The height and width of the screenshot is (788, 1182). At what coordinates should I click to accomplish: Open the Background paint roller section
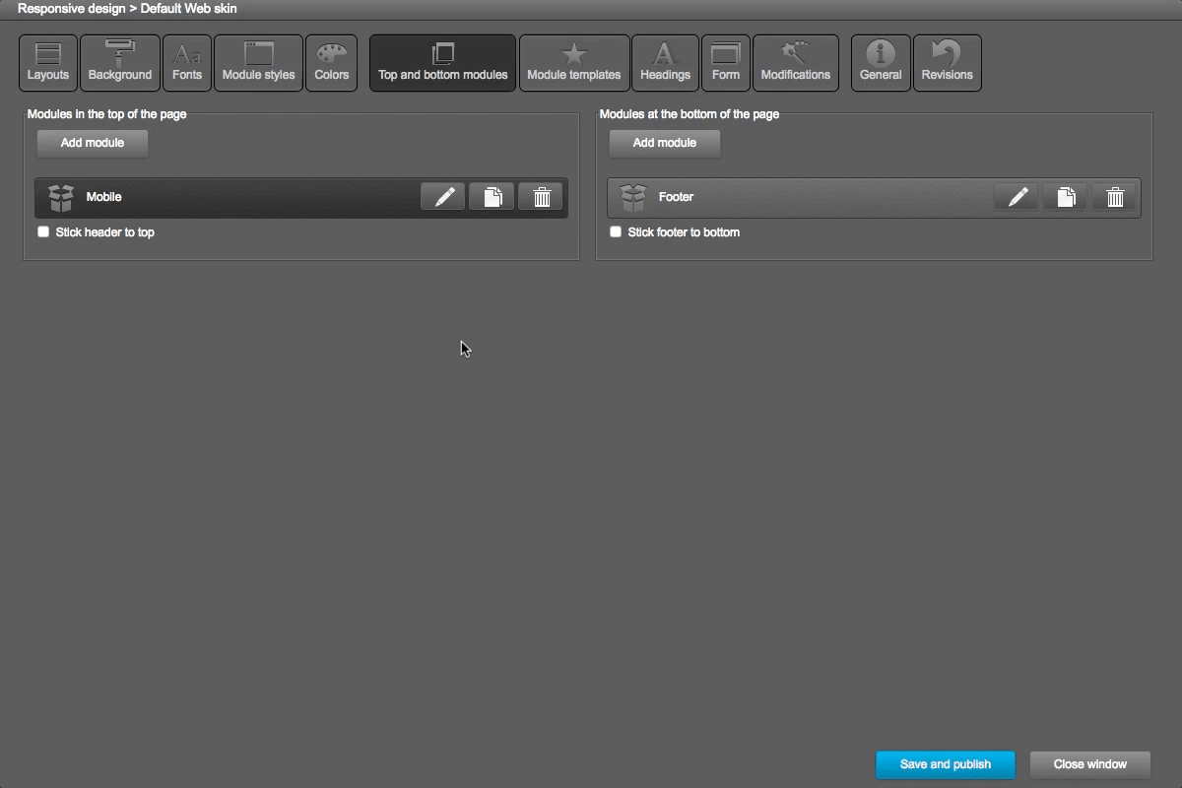point(120,63)
